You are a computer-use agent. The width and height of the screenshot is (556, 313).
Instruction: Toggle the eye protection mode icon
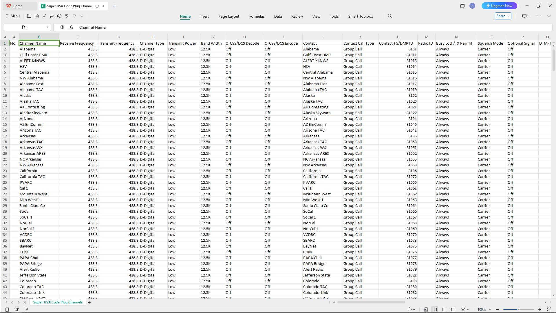[x=463, y=310]
